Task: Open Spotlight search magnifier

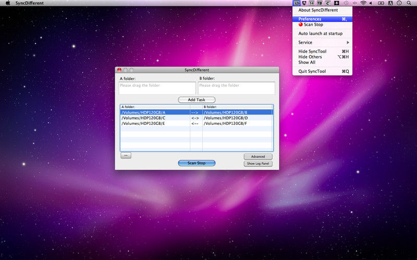Action: point(409,3)
